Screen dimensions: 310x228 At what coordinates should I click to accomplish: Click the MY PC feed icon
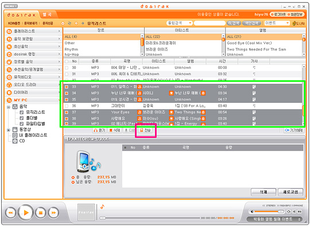[x=9, y=100]
